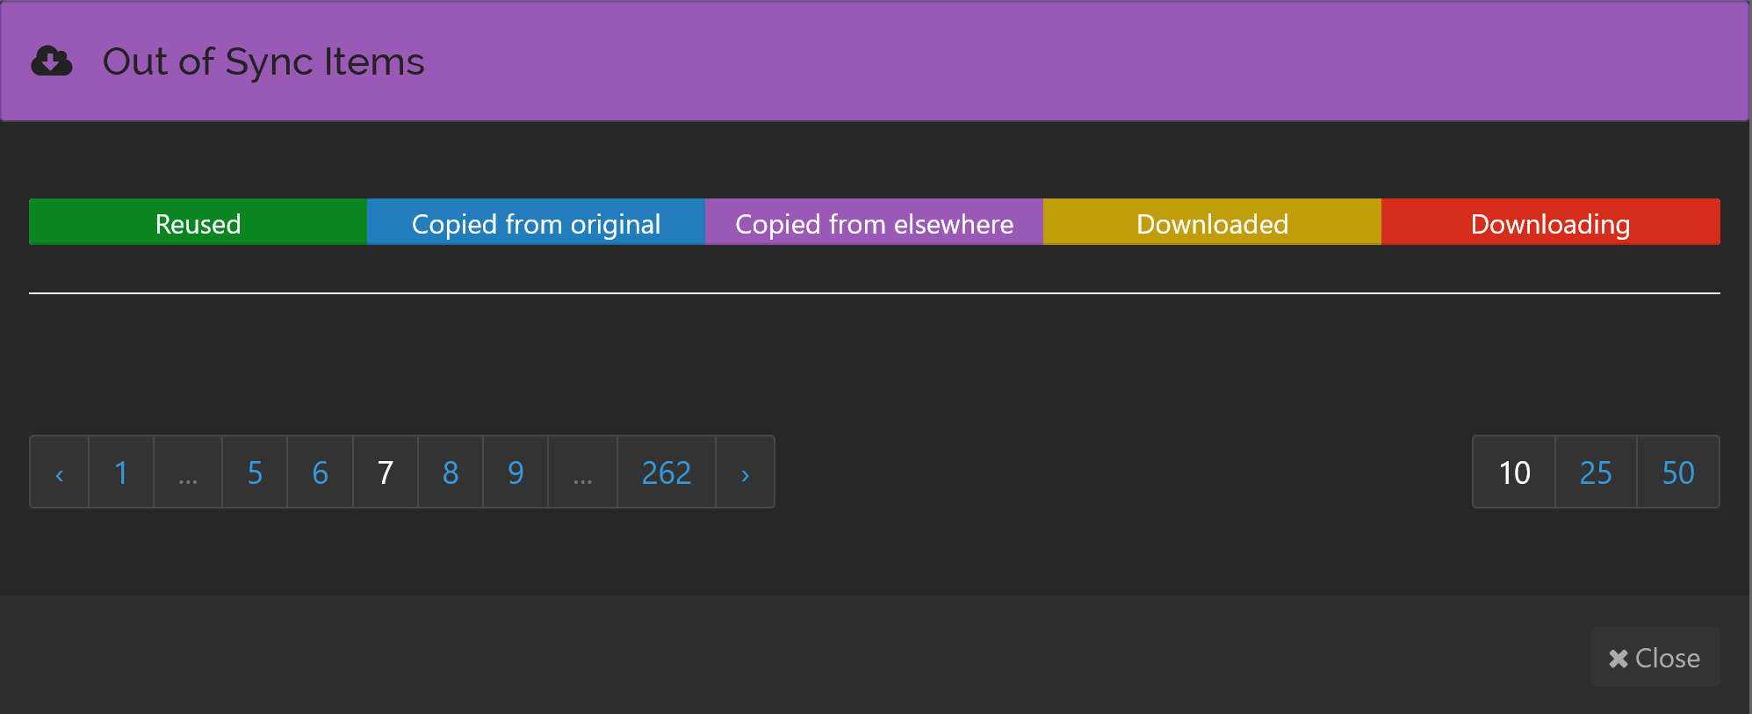Click the X icon on Close button
Image resolution: width=1752 pixels, height=714 pixels.
(x=1619, y=658)
